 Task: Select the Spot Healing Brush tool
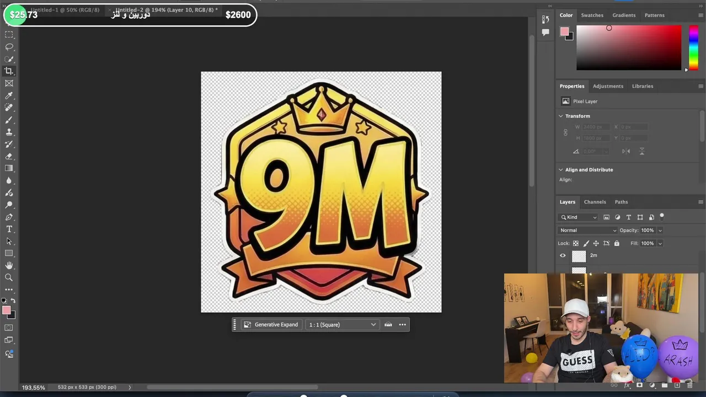[x=9, y=108]
